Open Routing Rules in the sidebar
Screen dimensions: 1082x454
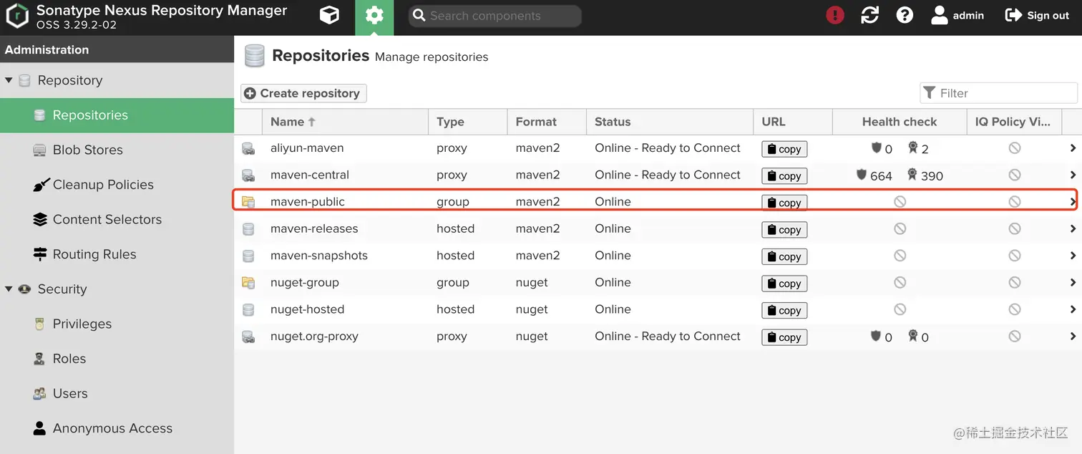tap(117, 254)
